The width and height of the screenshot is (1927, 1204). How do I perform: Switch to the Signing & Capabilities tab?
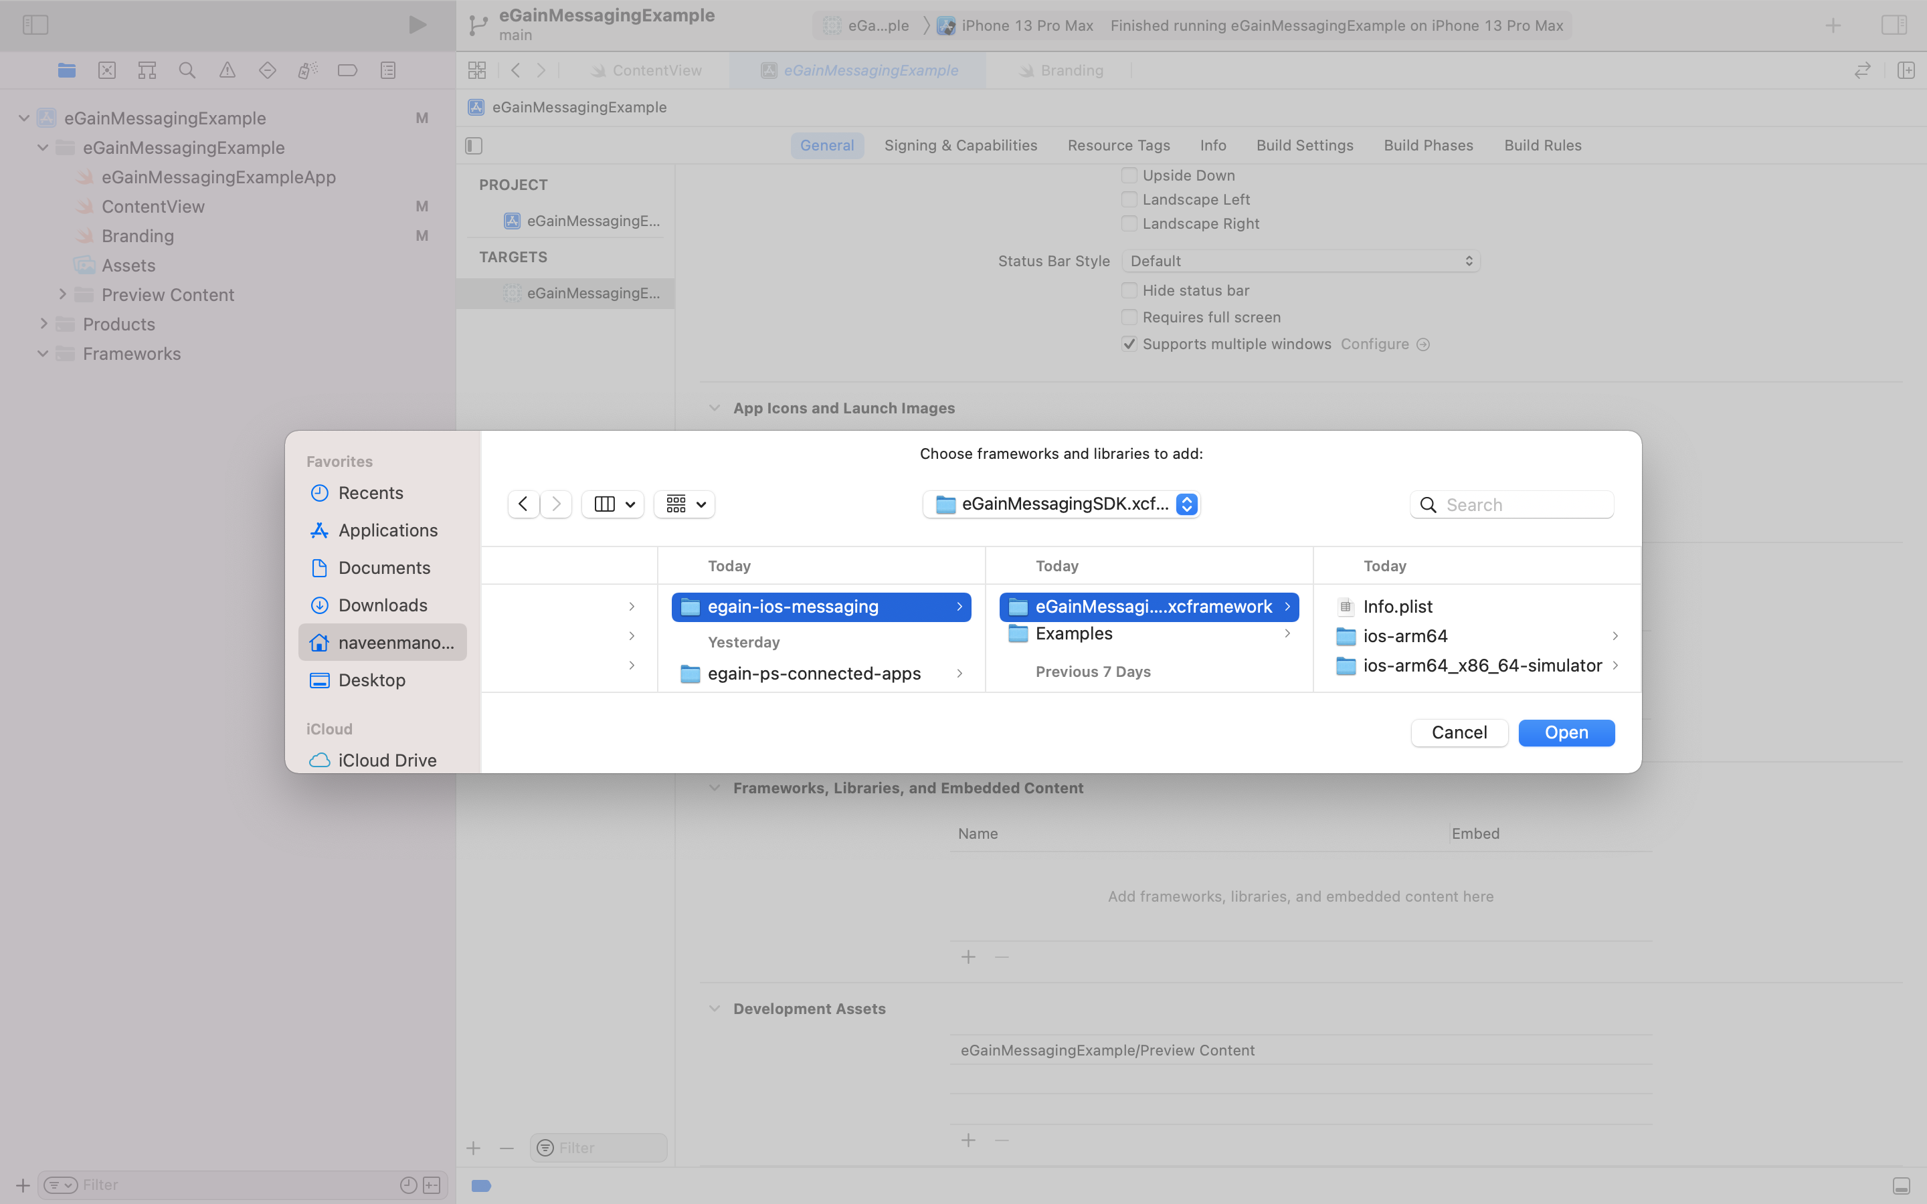tap(960, 146)
